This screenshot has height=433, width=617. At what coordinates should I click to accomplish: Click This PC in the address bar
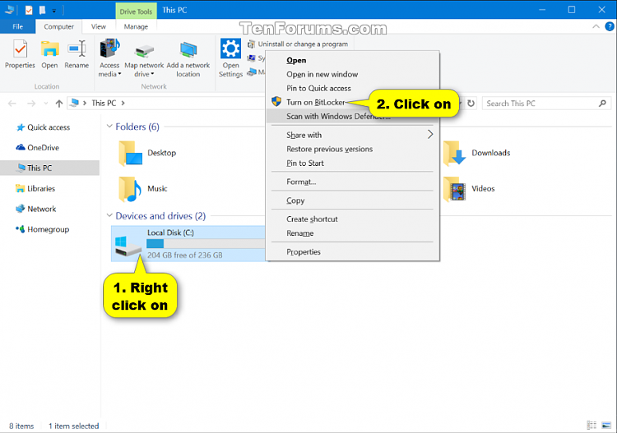104,103
